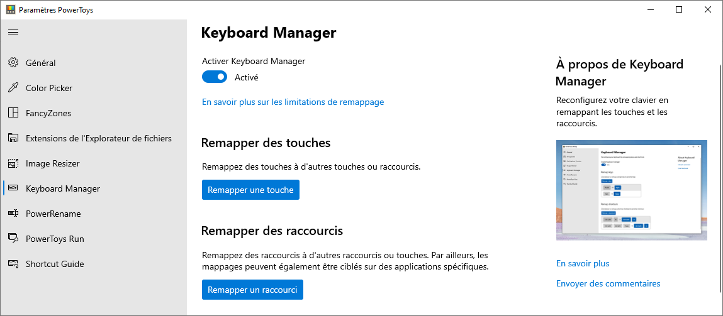Open the remapping limitations link
Image resolution: width=723 pixels, height=316 pixels.
point(293,102)
